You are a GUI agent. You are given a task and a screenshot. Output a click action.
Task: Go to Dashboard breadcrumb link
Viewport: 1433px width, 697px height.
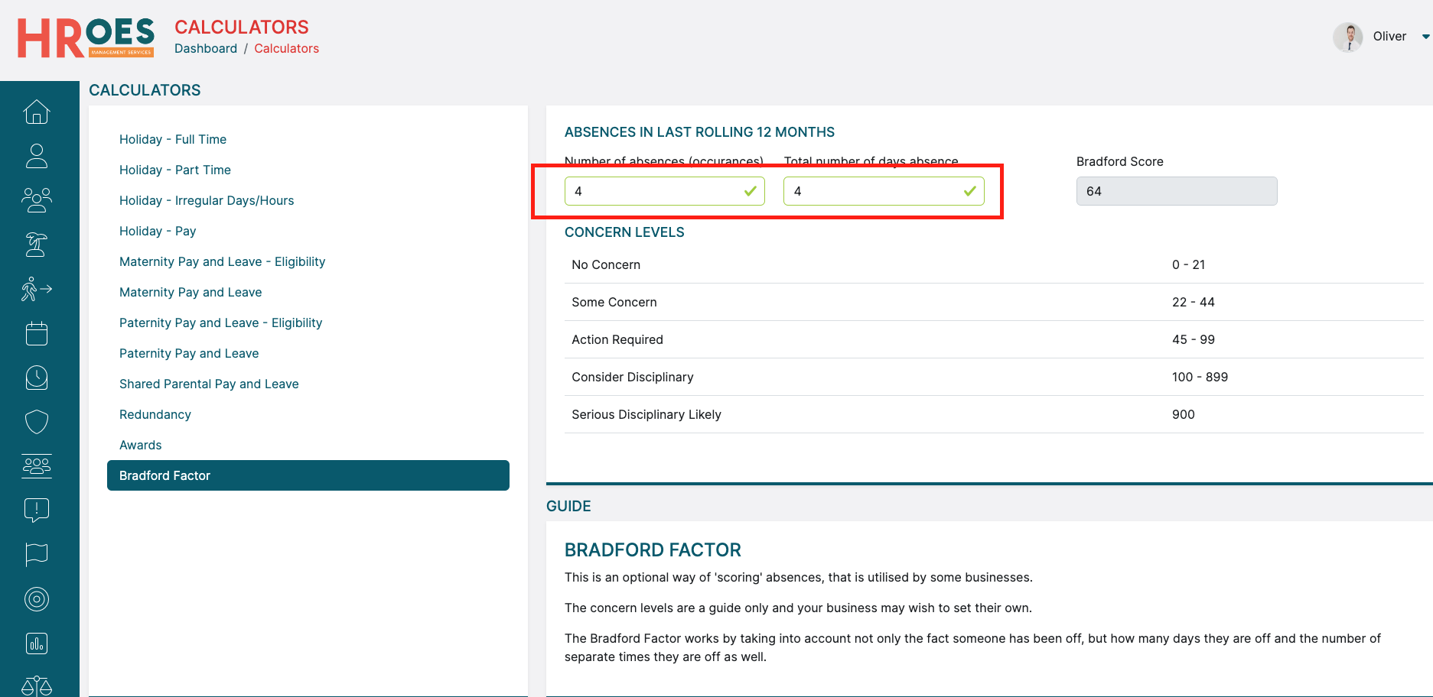[206, 48]
